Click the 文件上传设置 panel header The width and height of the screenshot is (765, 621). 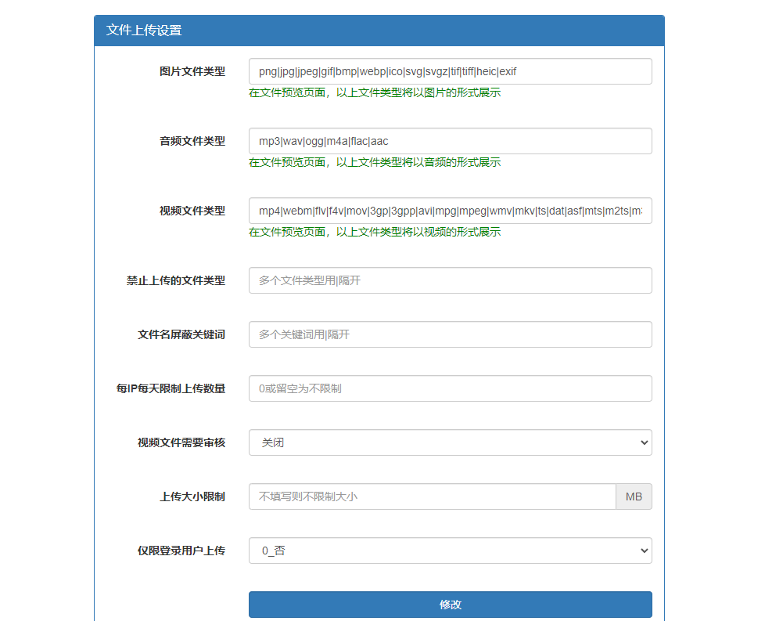[379, 31]
